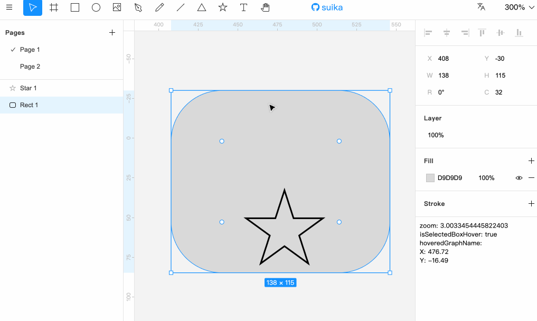Click the 138 × 115 size label
Viewport: 537px width, 321px height.
coord(280,282)
